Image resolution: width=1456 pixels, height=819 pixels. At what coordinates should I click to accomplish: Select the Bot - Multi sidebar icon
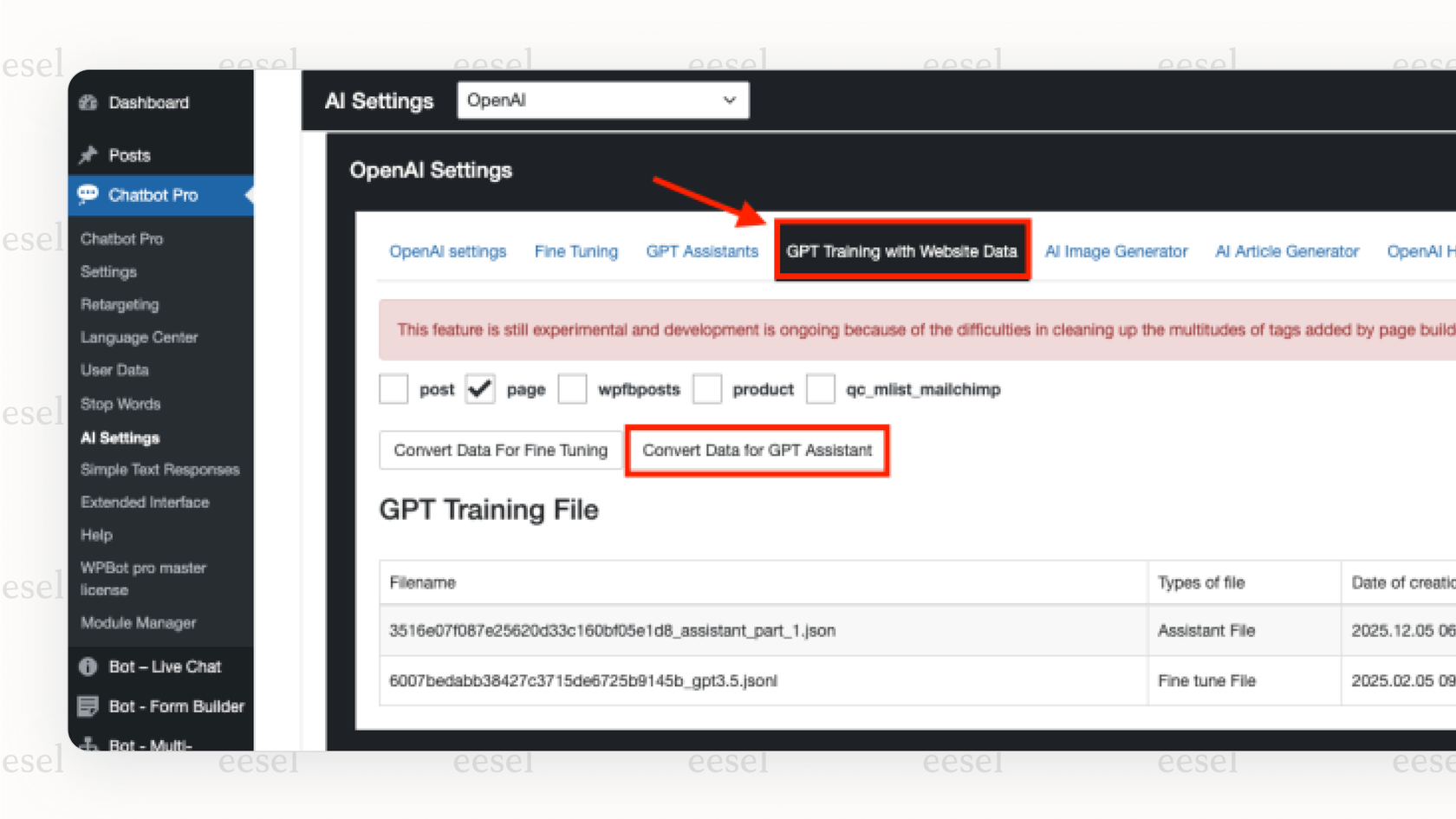(x=88, y=744)
